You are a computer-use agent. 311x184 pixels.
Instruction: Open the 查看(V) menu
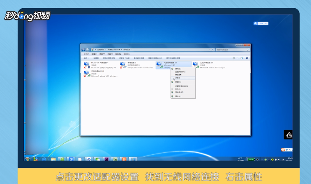tap(102, 54)
